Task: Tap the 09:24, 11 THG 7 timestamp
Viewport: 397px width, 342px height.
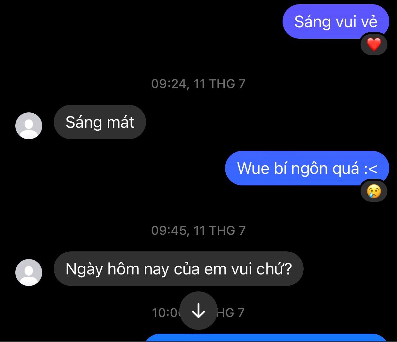Action: 198,84
